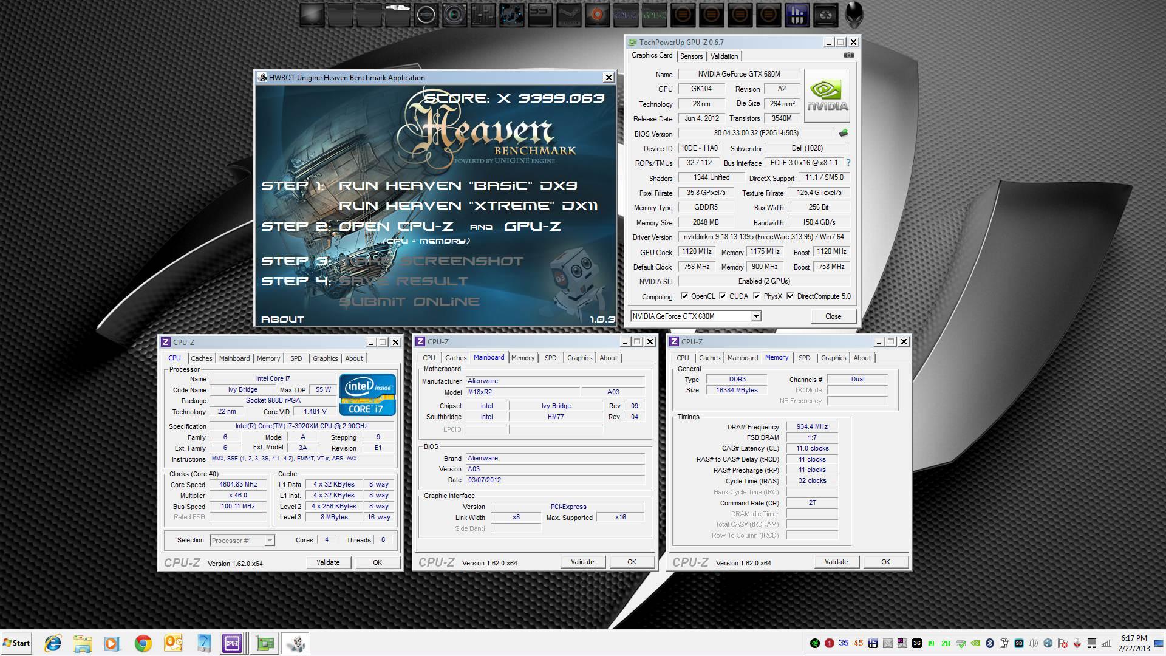Click the Razer tray icon
Image resolution: width=1166 pixels, height=656 pixels.
[x=815, y=643]
